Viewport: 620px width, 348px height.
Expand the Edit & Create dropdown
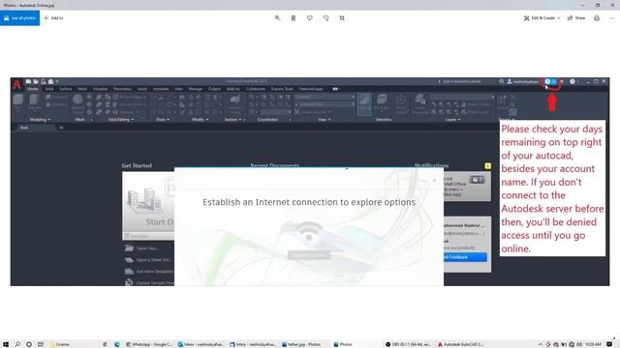(542, 18)
